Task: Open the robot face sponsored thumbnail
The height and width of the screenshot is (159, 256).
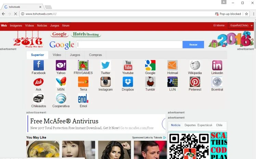Action: (x=78, y=150)
